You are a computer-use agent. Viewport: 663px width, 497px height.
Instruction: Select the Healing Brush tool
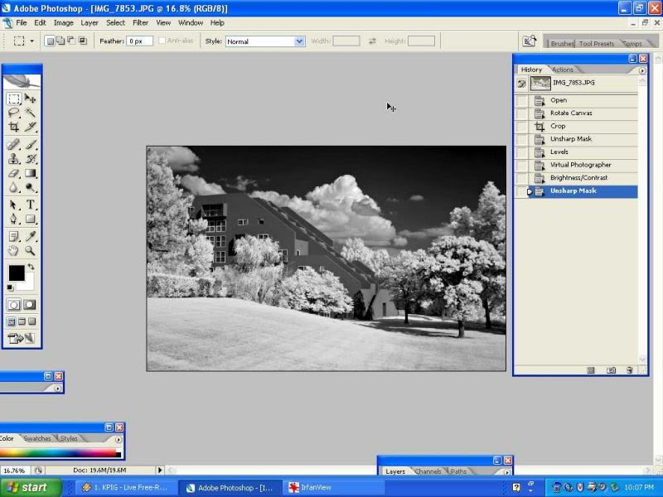click(x=13, y=144)
